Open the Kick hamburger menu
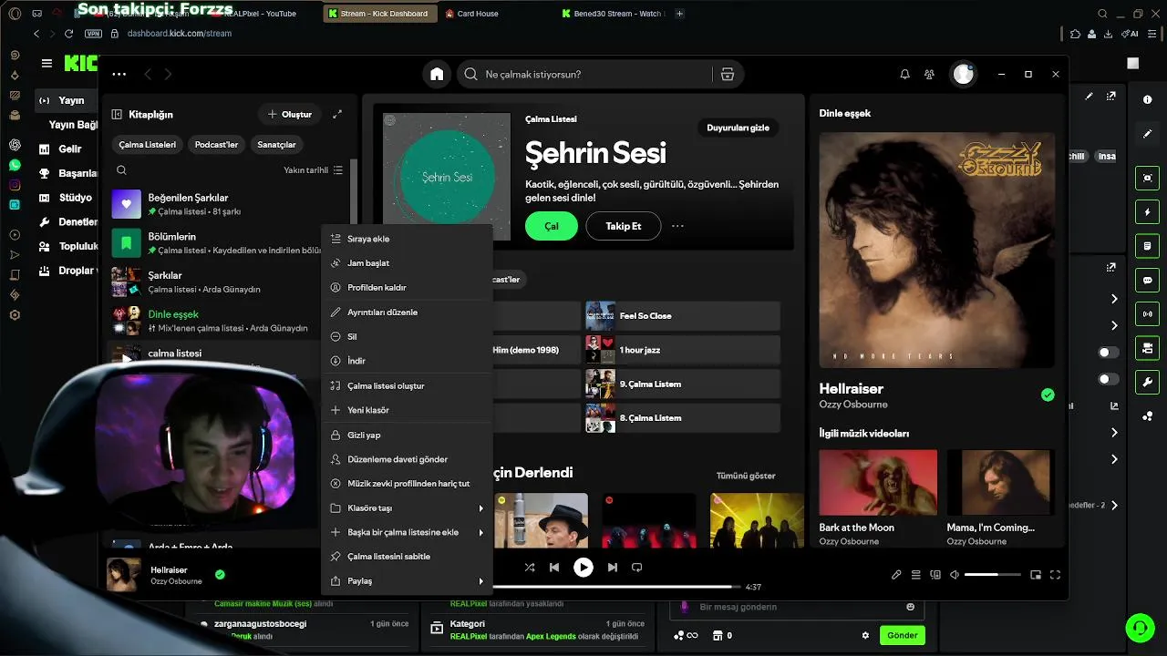1167x656 pixels. click(46, 63)
